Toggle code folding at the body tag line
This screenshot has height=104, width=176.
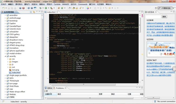coord(48,38)
